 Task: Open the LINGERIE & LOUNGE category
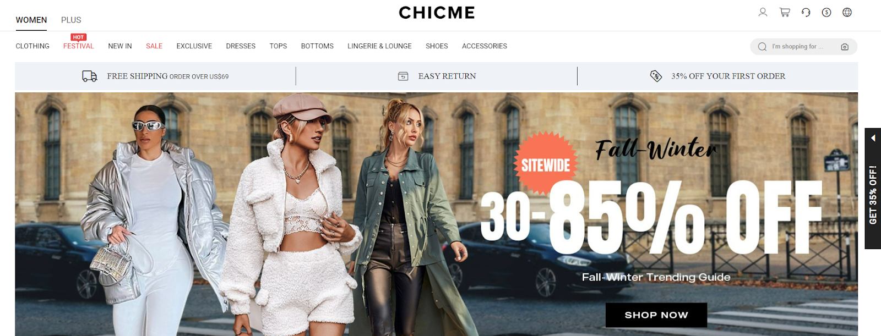(x=379, y=46)
